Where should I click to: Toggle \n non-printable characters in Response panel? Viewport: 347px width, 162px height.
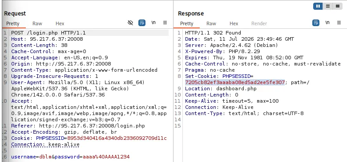pos(327,23)
